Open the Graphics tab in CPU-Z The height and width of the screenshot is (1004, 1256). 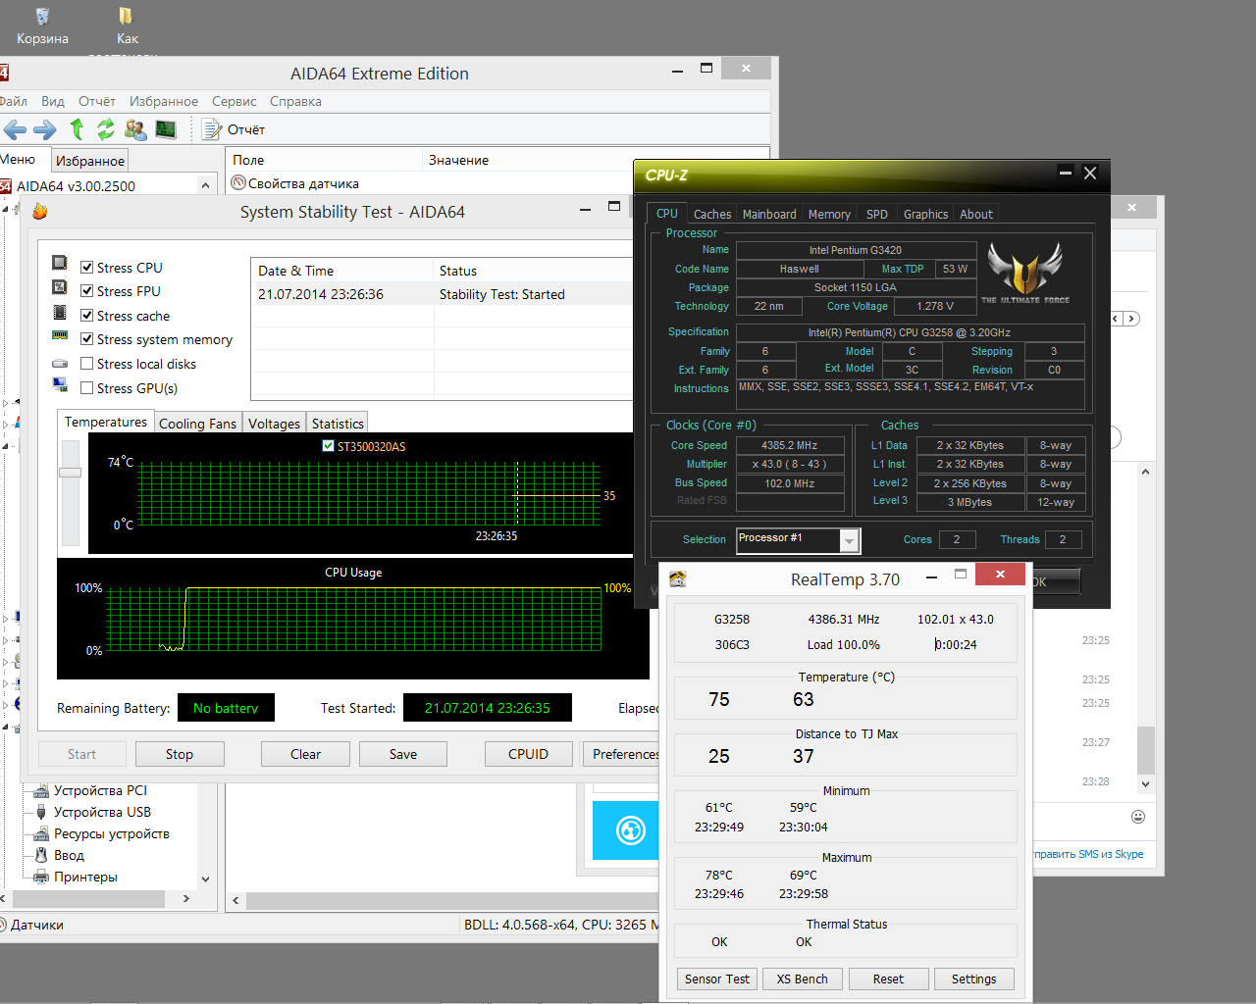pos(925,214)
